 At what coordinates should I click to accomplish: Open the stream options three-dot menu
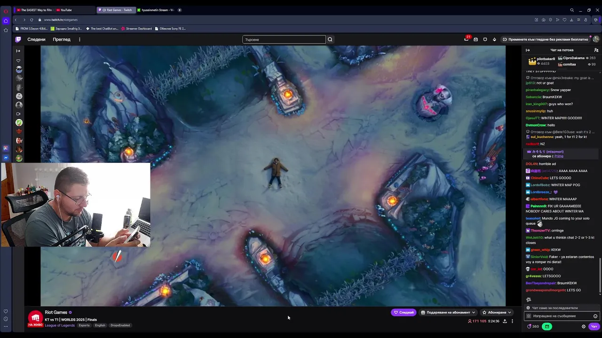[x=512, y=321]
